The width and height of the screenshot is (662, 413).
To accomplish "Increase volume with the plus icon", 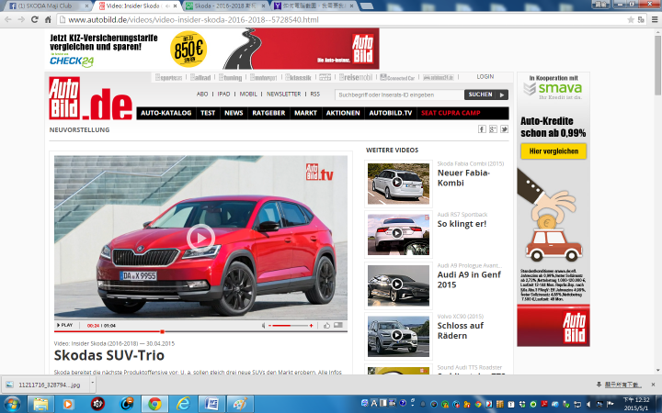I will coord(311,325).
